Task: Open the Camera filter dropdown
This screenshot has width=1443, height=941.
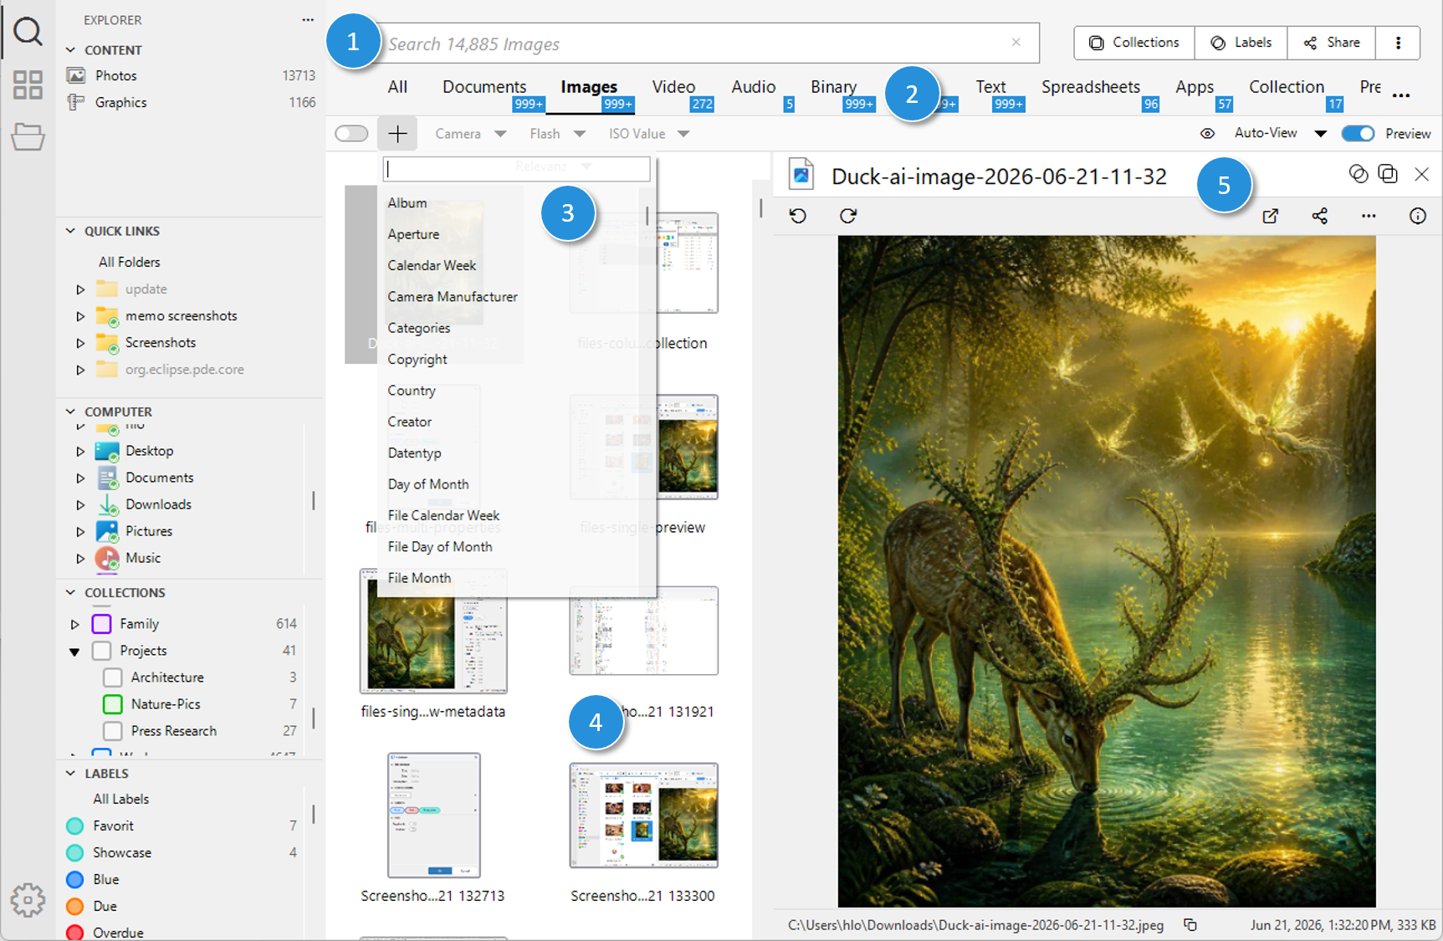Action: pyautogui.click(x=470, y=134)
